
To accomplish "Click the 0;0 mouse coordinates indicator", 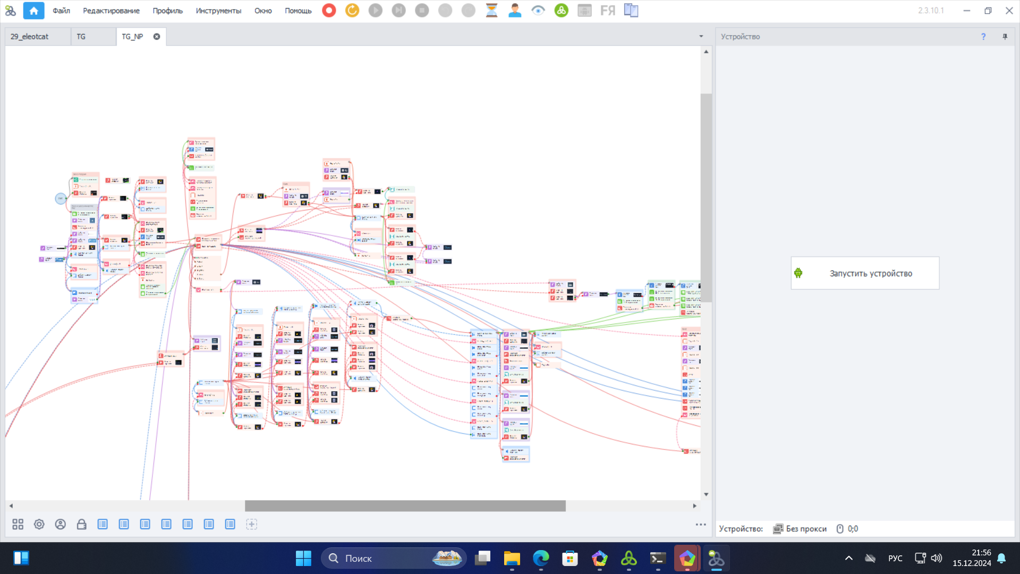I will click(847, 529).
